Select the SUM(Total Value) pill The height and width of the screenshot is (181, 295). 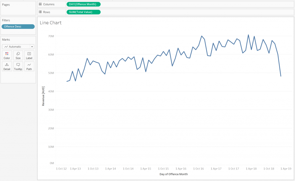tap(83, 12)
